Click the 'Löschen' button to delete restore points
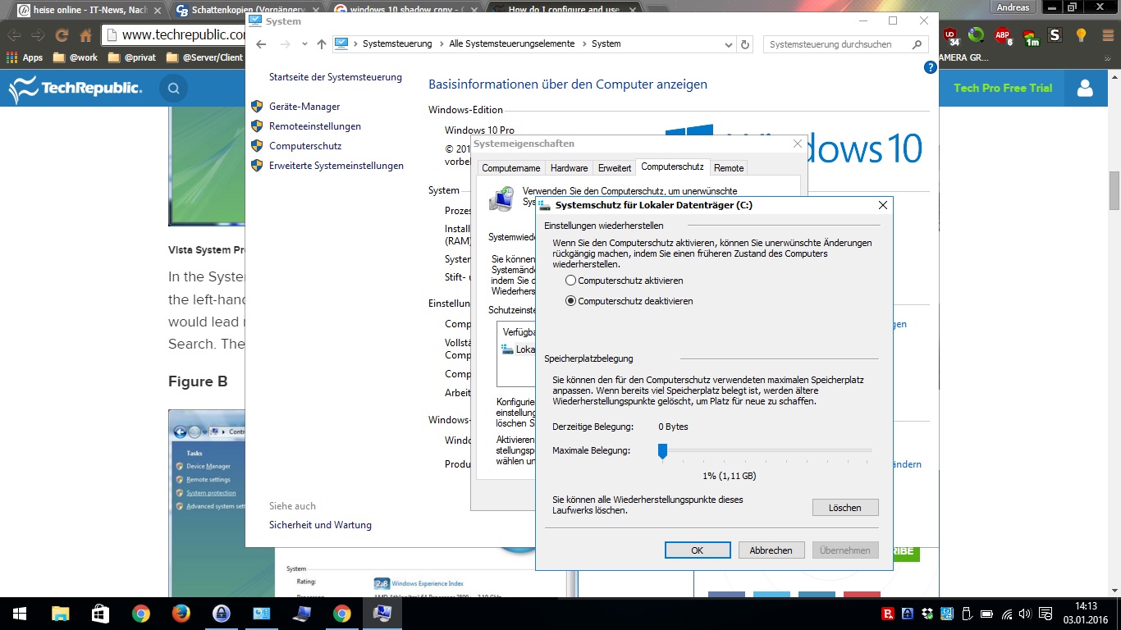The image size is (1121, 630). [845, 508]
